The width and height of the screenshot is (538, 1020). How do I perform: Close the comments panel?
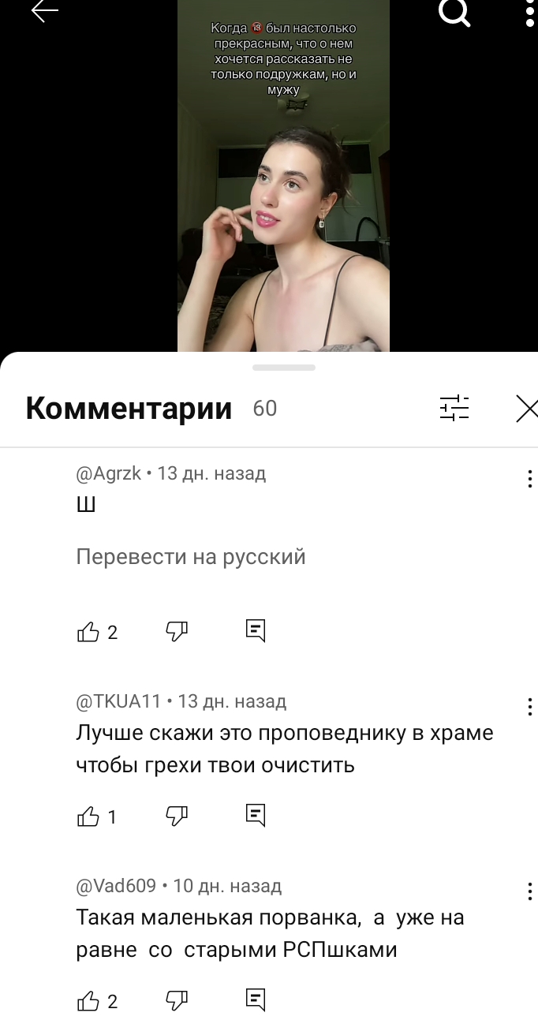[527, 409]
